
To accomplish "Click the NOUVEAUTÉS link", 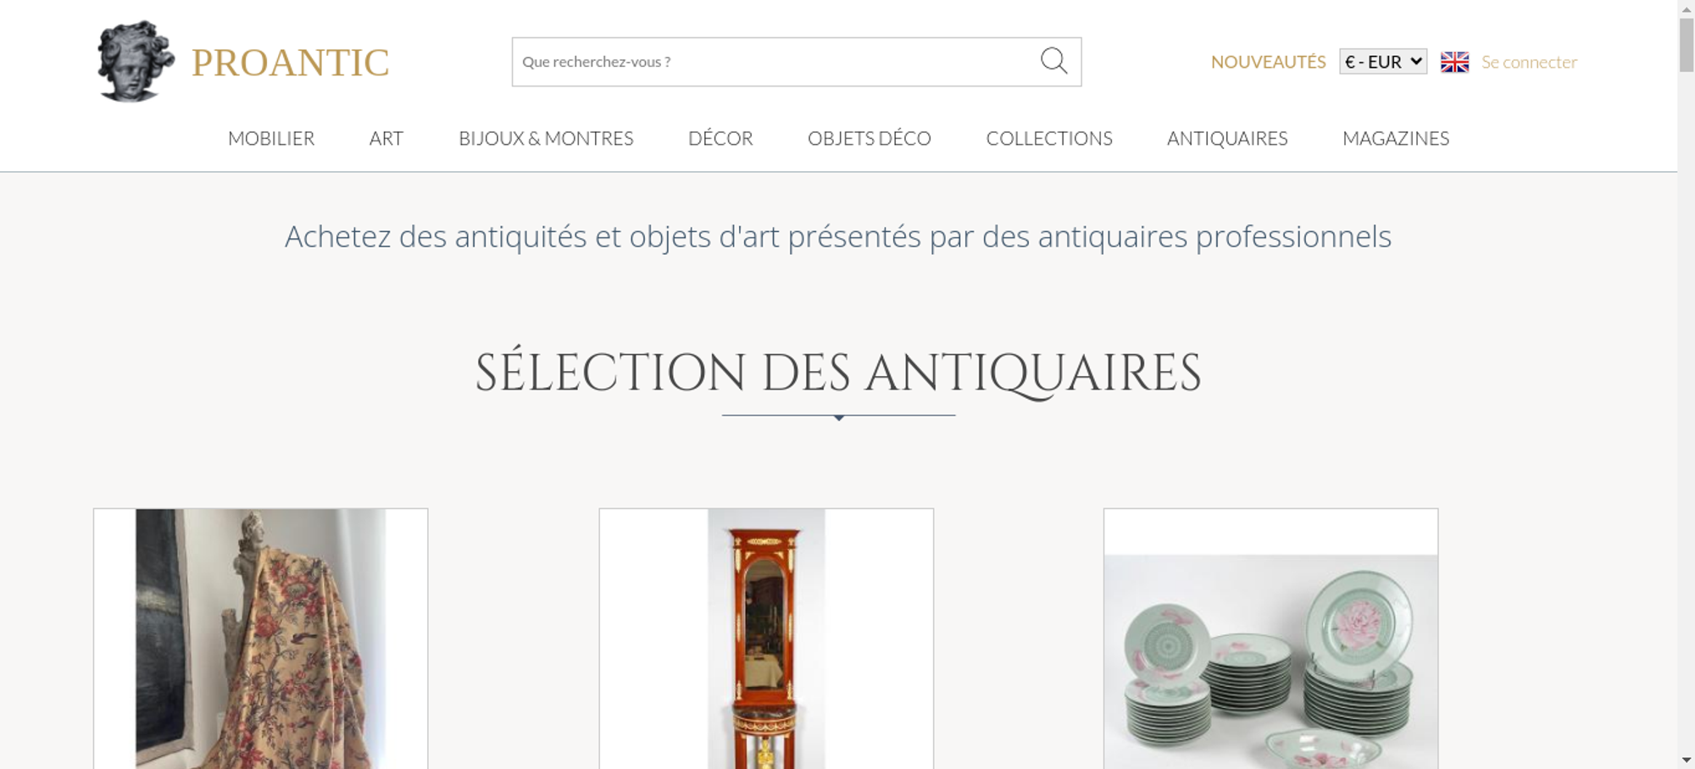I will [x=1268, y=62].
